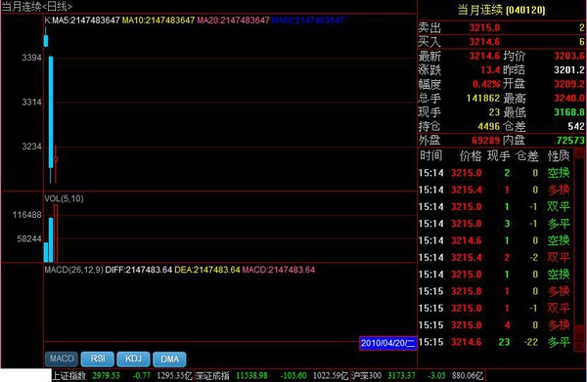Click the DEA:2147483.64 value
This screenshot has height=382, width=587.
point(207,270)
